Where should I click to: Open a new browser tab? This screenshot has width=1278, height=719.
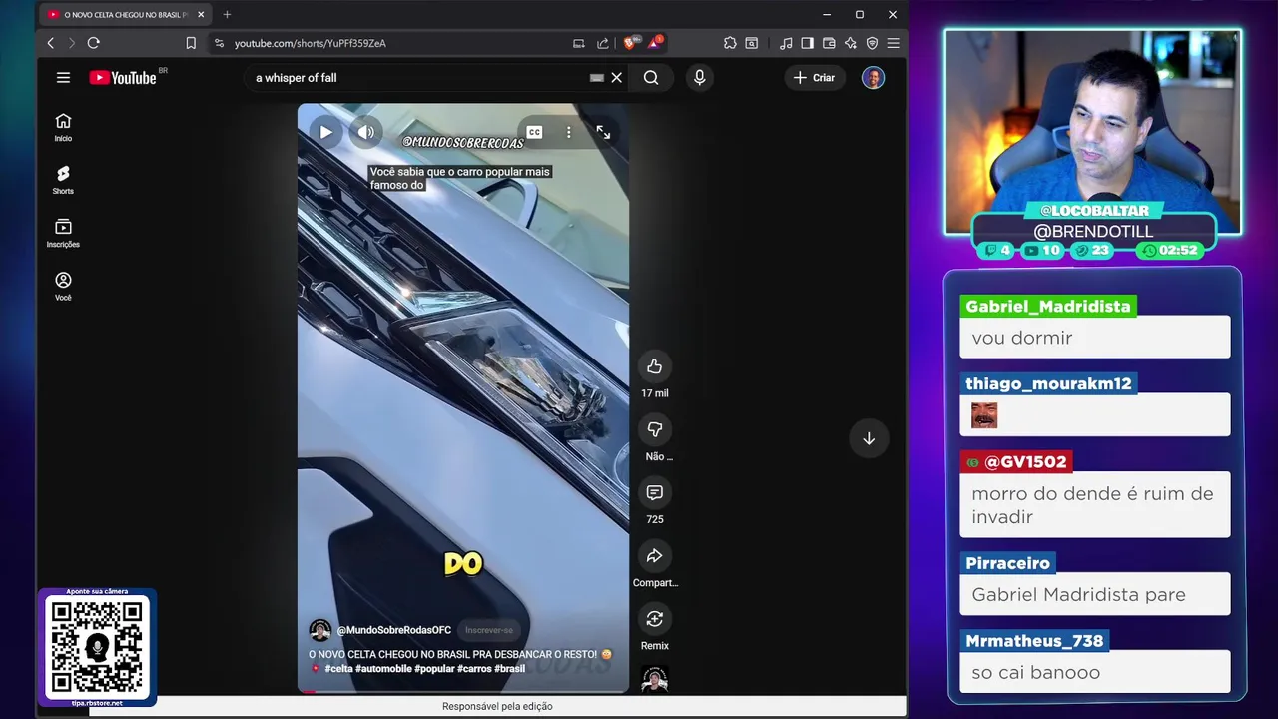227,15
